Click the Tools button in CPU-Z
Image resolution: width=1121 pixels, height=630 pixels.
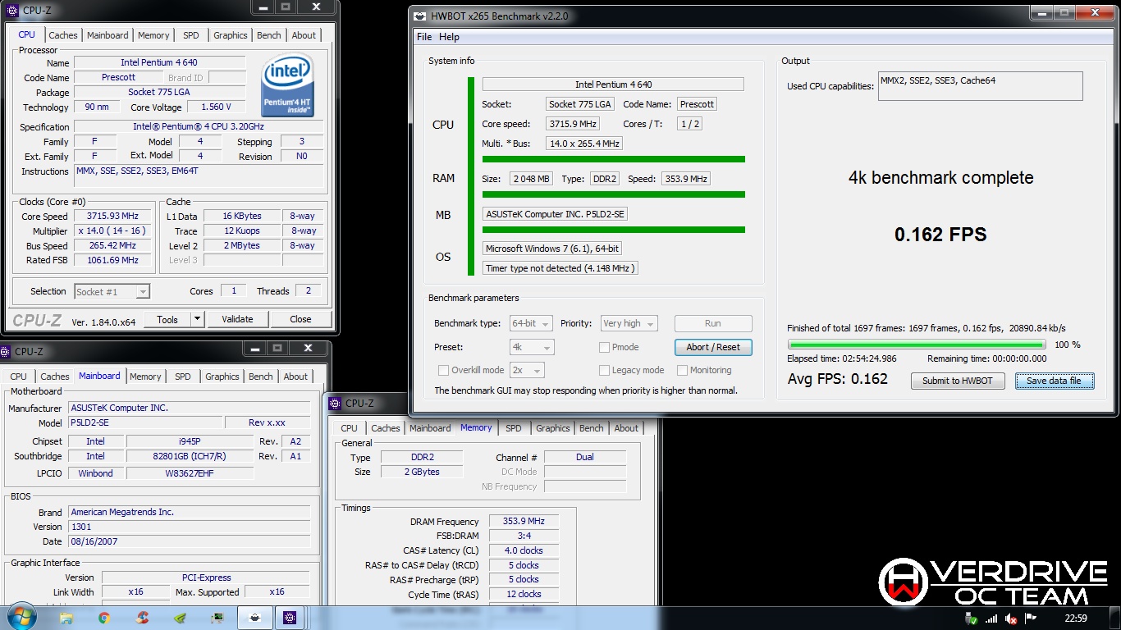(x=167, y=319)
